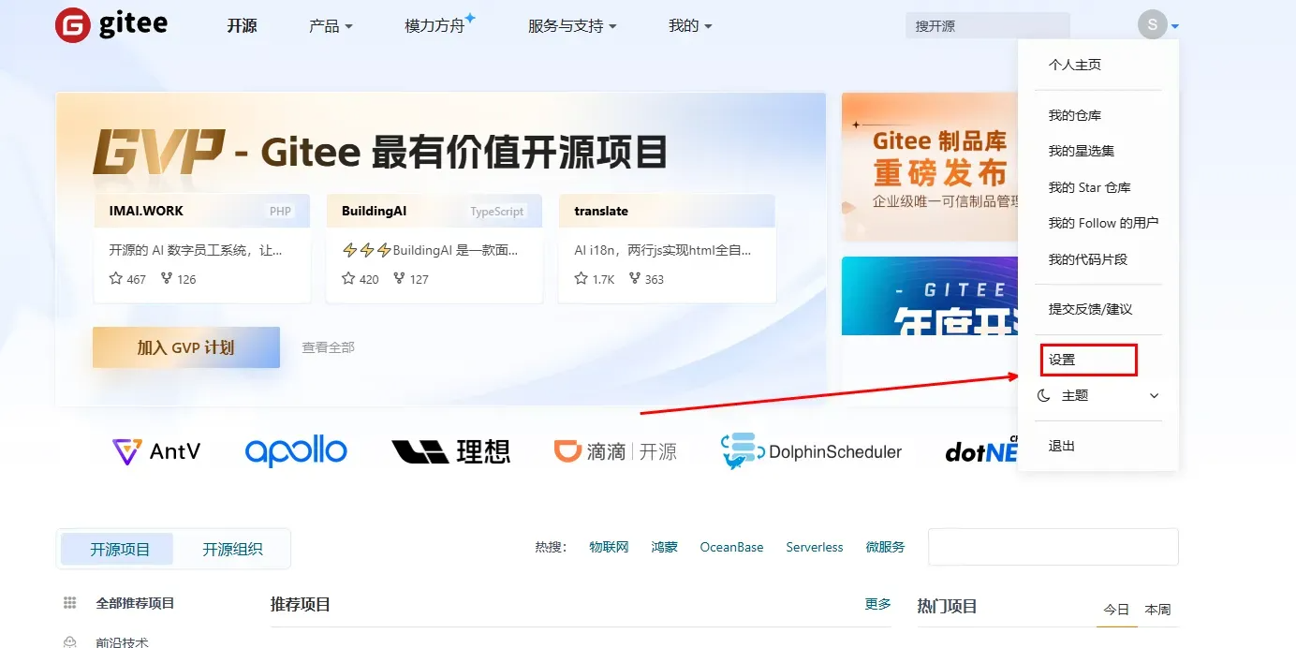The image size is (1296, 648).
Task: Click the moon icon beside 主题
Action: click(x=1044, y=396)
